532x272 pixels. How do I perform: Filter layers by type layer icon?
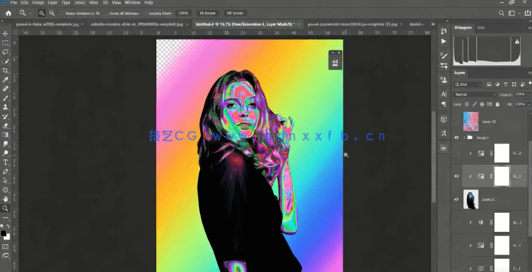(506, 84)
